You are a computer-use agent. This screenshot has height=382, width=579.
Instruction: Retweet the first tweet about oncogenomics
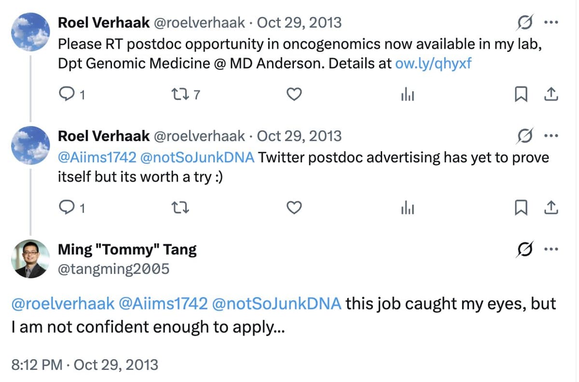pos(180,95)
